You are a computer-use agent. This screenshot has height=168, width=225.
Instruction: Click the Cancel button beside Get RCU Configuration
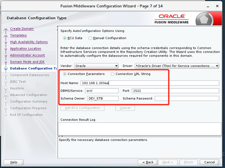click(125, 108)
